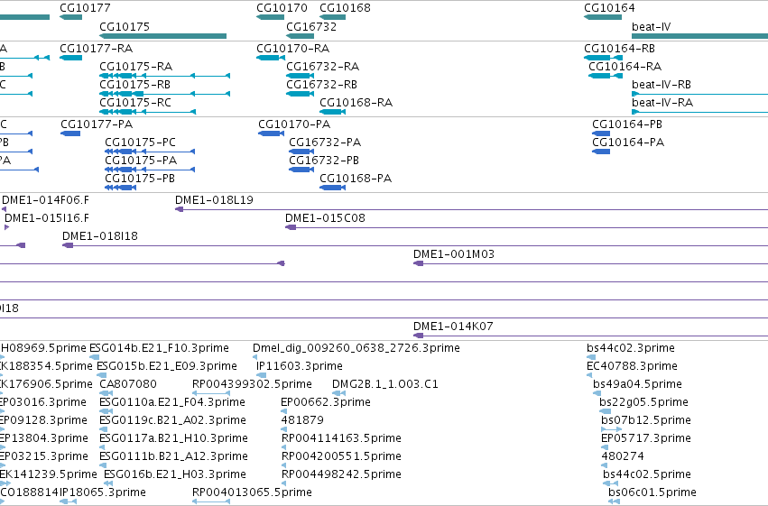Select the CG10168-RA transcript glyph

pyautogui.click(x=333, y=112)
